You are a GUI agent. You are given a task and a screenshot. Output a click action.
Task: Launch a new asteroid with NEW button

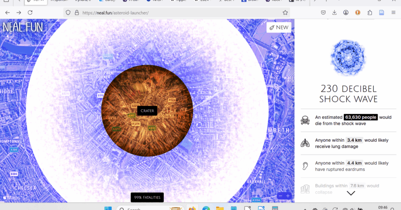click(x=279, y=28)
